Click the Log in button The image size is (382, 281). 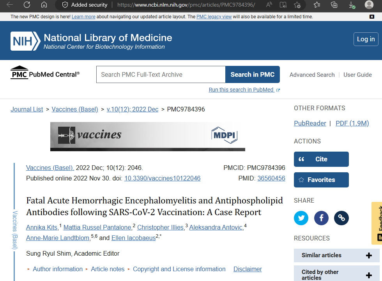point(366,39)
